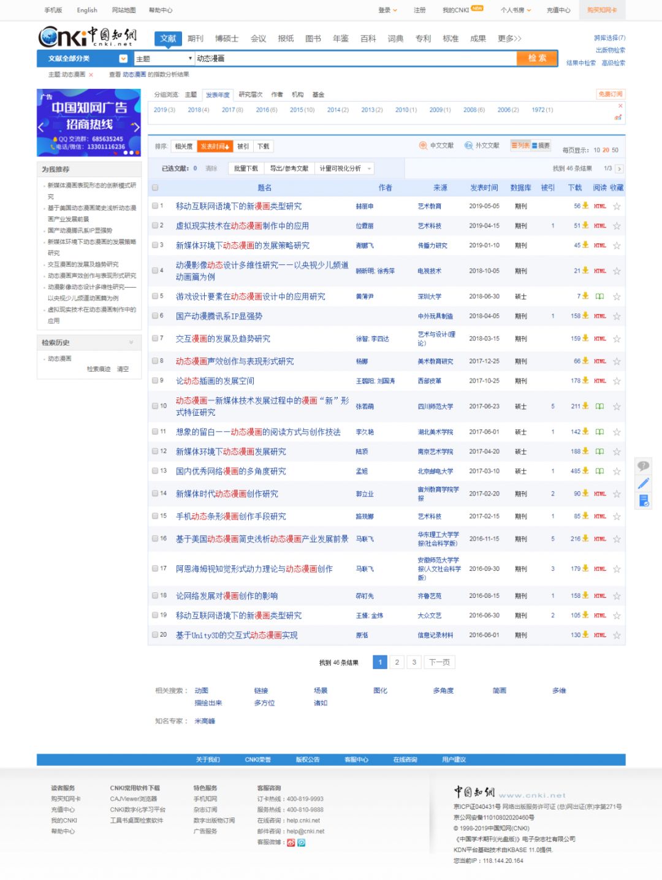Expand the 文献全部分类 category dropdown
Viewport: 662px width, 880px height.
(123, 58)
